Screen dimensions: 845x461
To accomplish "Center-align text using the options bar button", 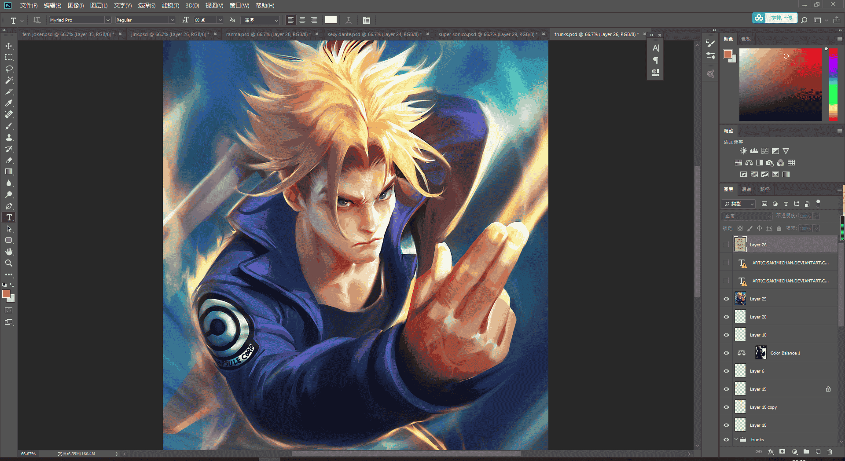I will [x=302, y=20].
